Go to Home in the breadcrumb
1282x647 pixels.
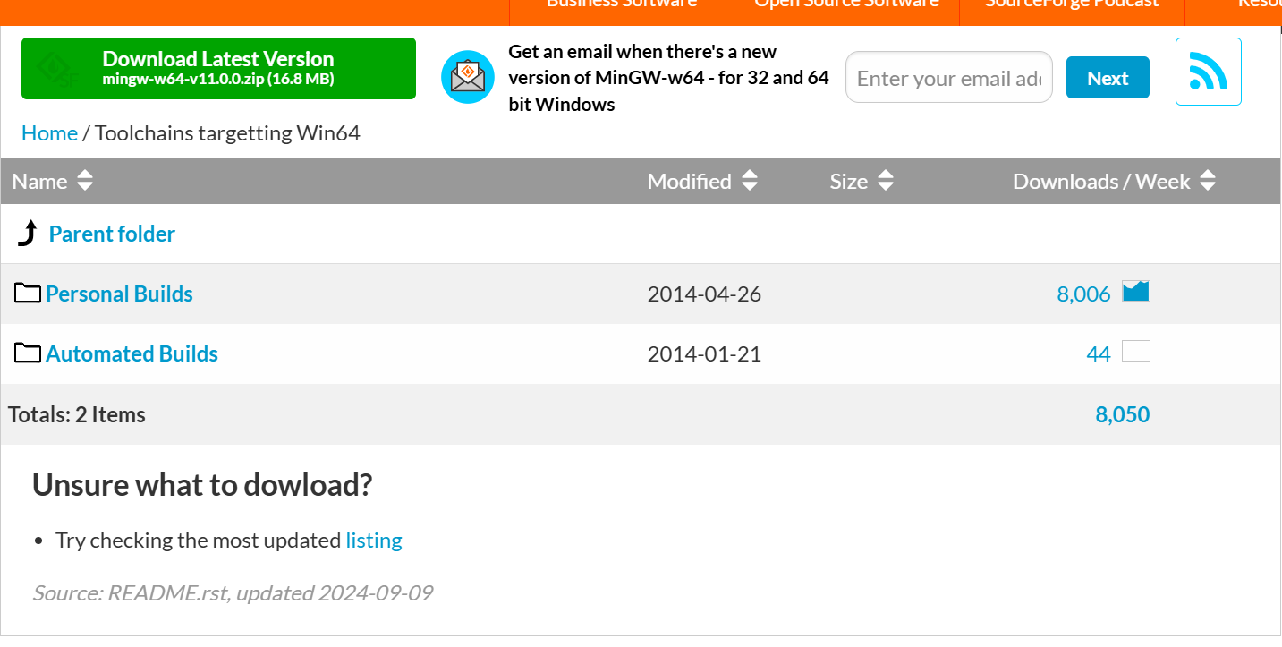point(49,133)
